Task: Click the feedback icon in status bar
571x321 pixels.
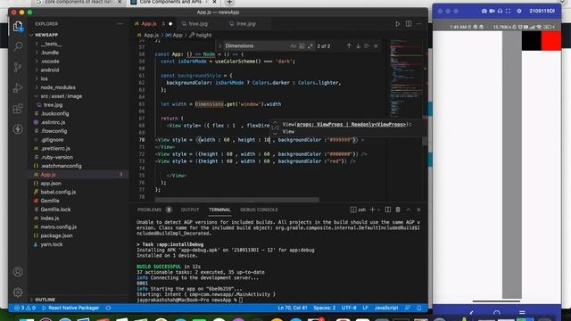Action: coord(408,308)
